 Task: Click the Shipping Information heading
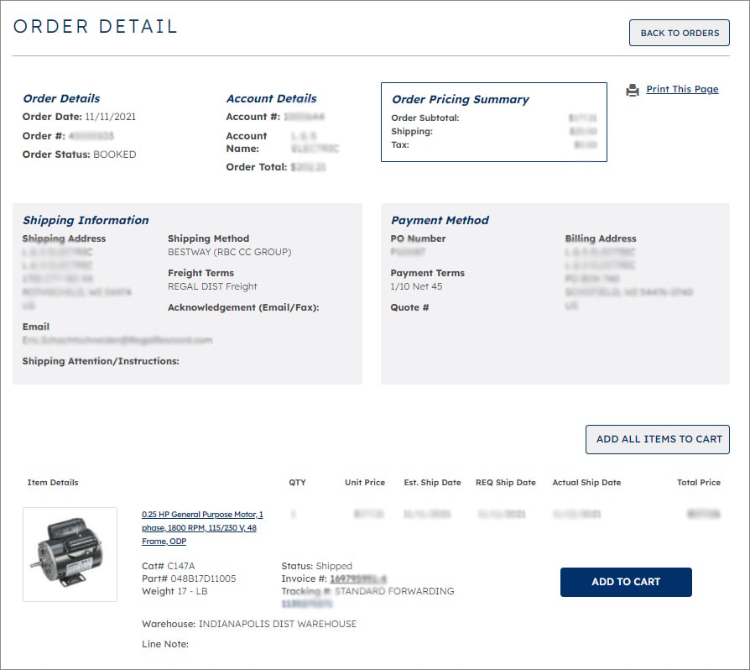tap(86, 220)
